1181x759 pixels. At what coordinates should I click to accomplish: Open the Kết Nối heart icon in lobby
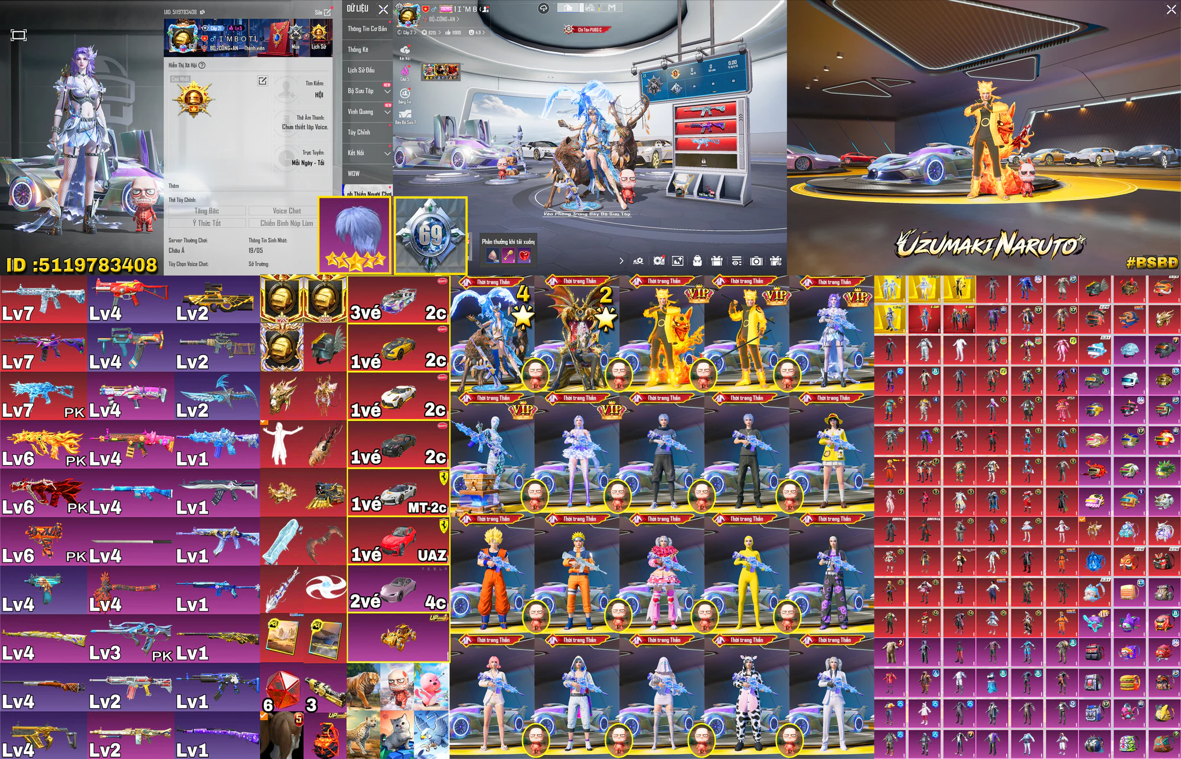405,52
